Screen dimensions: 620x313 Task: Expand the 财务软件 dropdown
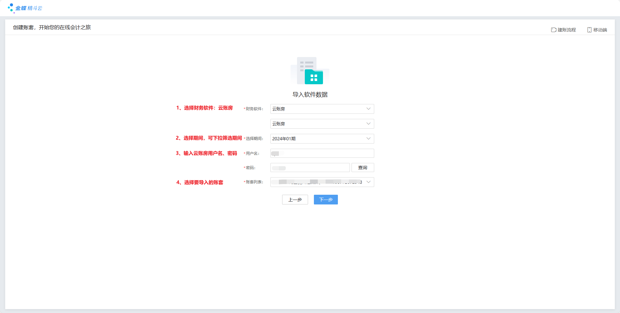322,109
